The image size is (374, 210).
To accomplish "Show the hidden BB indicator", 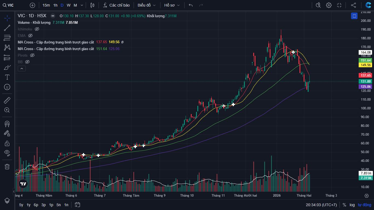I will click(x=27, y=62).
